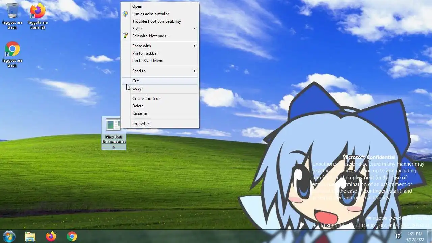The height and width of the screenshot is (243, 432).
Task: Select Troubleshoot compatibility
Action: (x=160, y=21)
